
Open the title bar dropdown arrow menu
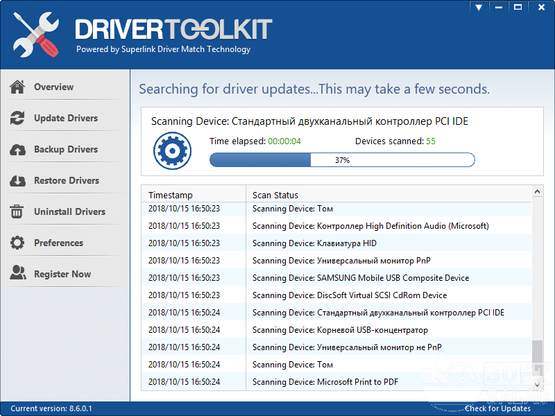click(x=479, y=7)
